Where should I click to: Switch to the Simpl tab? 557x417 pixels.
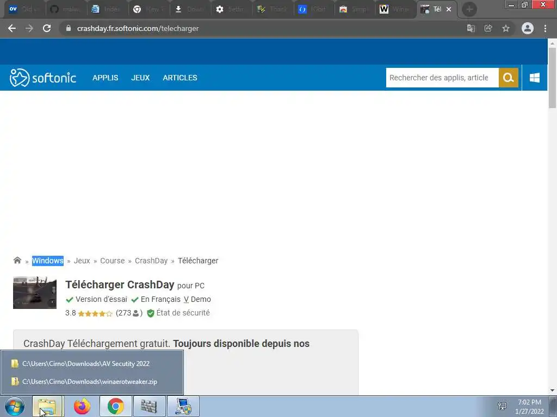click(356, 9)
